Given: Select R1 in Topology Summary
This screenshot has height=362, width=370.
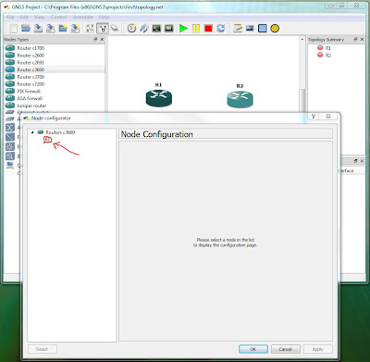Looking at the screenshot, I should click(327, 48).
